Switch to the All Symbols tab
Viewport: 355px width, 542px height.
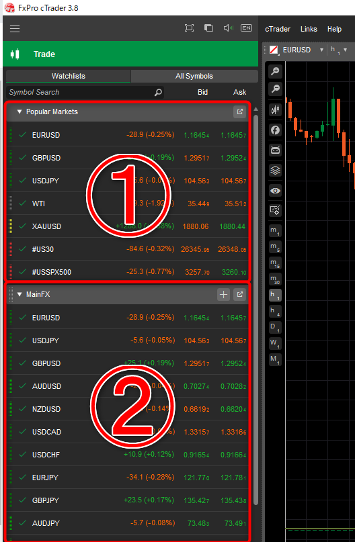[194, 76]
